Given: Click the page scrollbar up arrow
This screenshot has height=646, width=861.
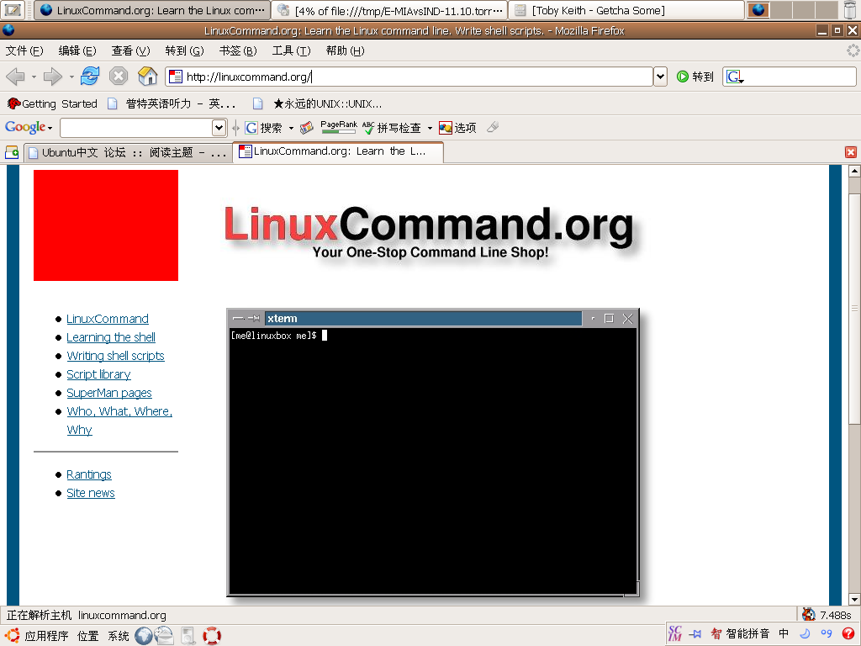Looking at the screenshot, I should point(854,171).
